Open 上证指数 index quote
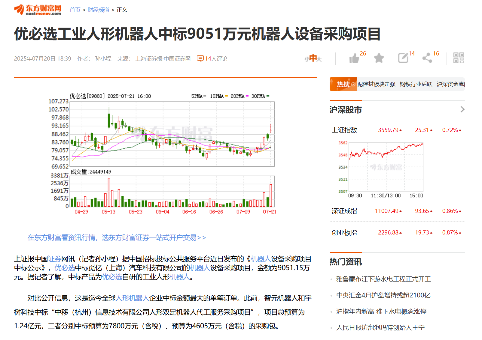The height and width of the screenshot is (340, 482). (x=344, y=130)
